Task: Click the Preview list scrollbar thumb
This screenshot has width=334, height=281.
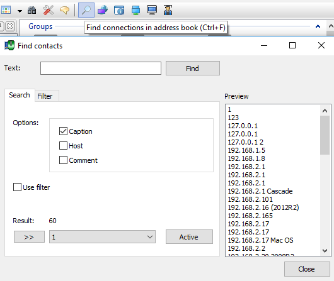Action: coord(325,135)
